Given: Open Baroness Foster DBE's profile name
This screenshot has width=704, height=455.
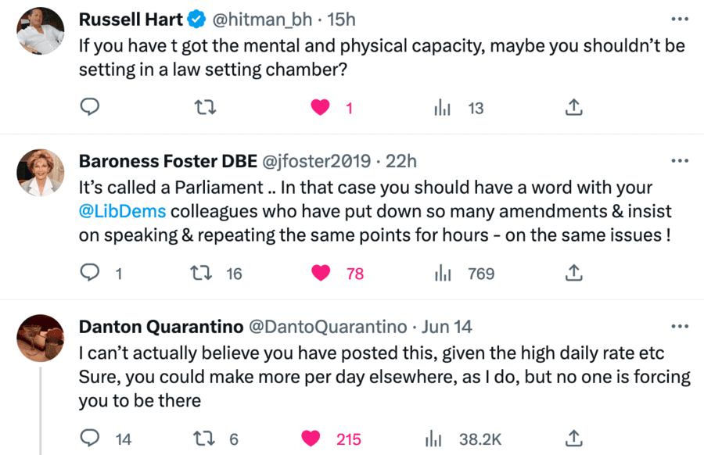Looking at the screenshot, I should (167, 162).
